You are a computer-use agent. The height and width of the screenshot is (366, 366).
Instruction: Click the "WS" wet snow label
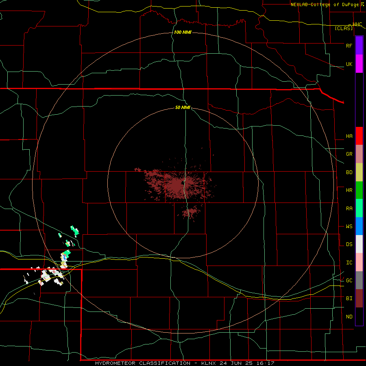(349, 226)
